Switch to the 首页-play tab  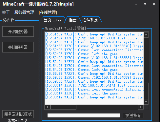pos(52,20)
